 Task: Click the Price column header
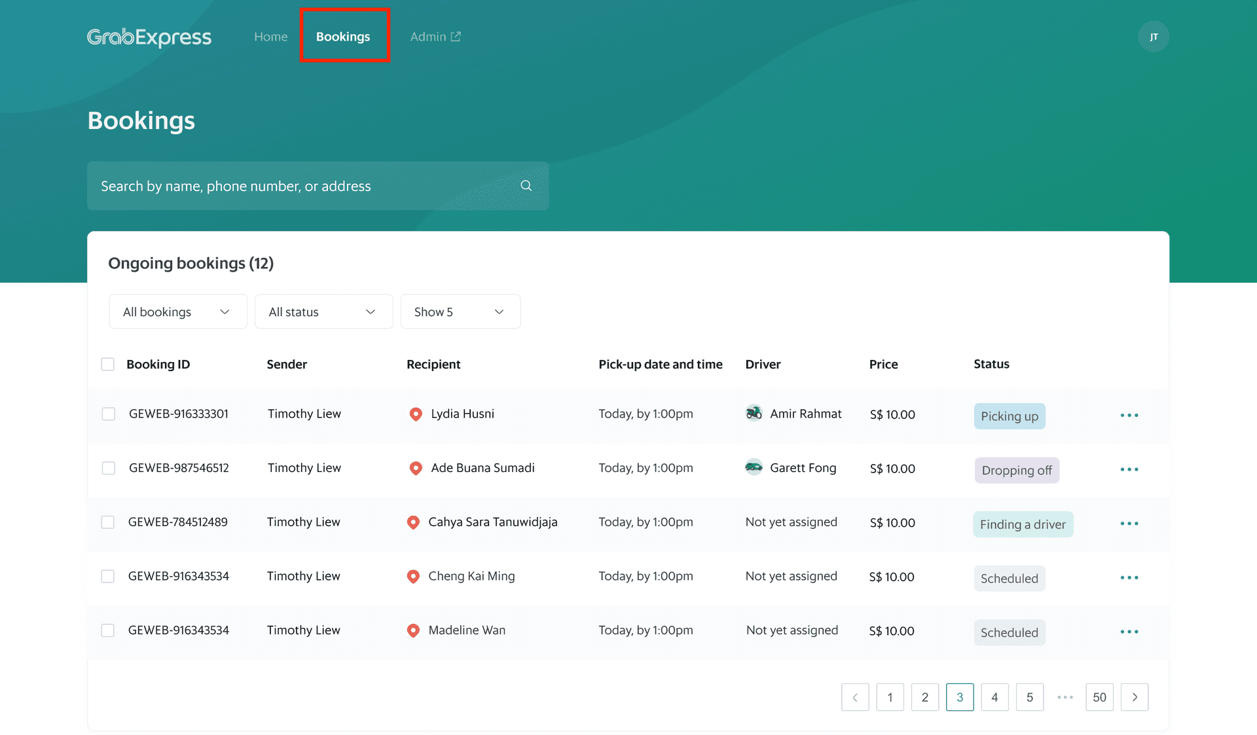883,365
